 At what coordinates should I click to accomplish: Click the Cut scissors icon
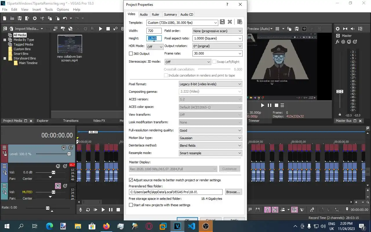[x=42, y=18]
